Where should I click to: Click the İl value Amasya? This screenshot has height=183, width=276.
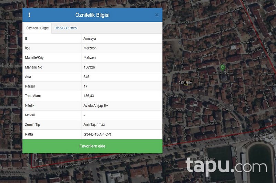(x=90, y=38)
